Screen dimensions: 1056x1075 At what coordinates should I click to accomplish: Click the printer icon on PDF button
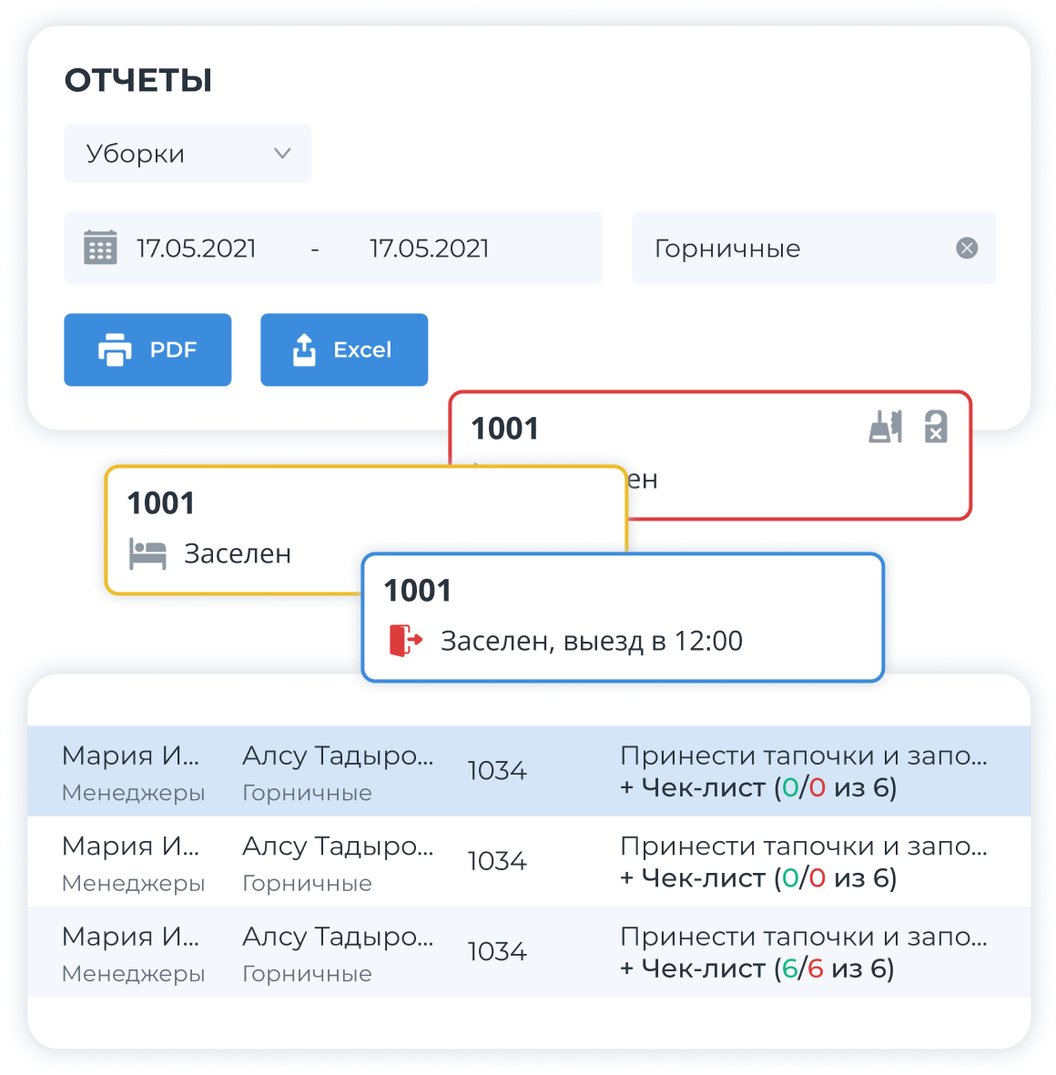click(115, 350)
